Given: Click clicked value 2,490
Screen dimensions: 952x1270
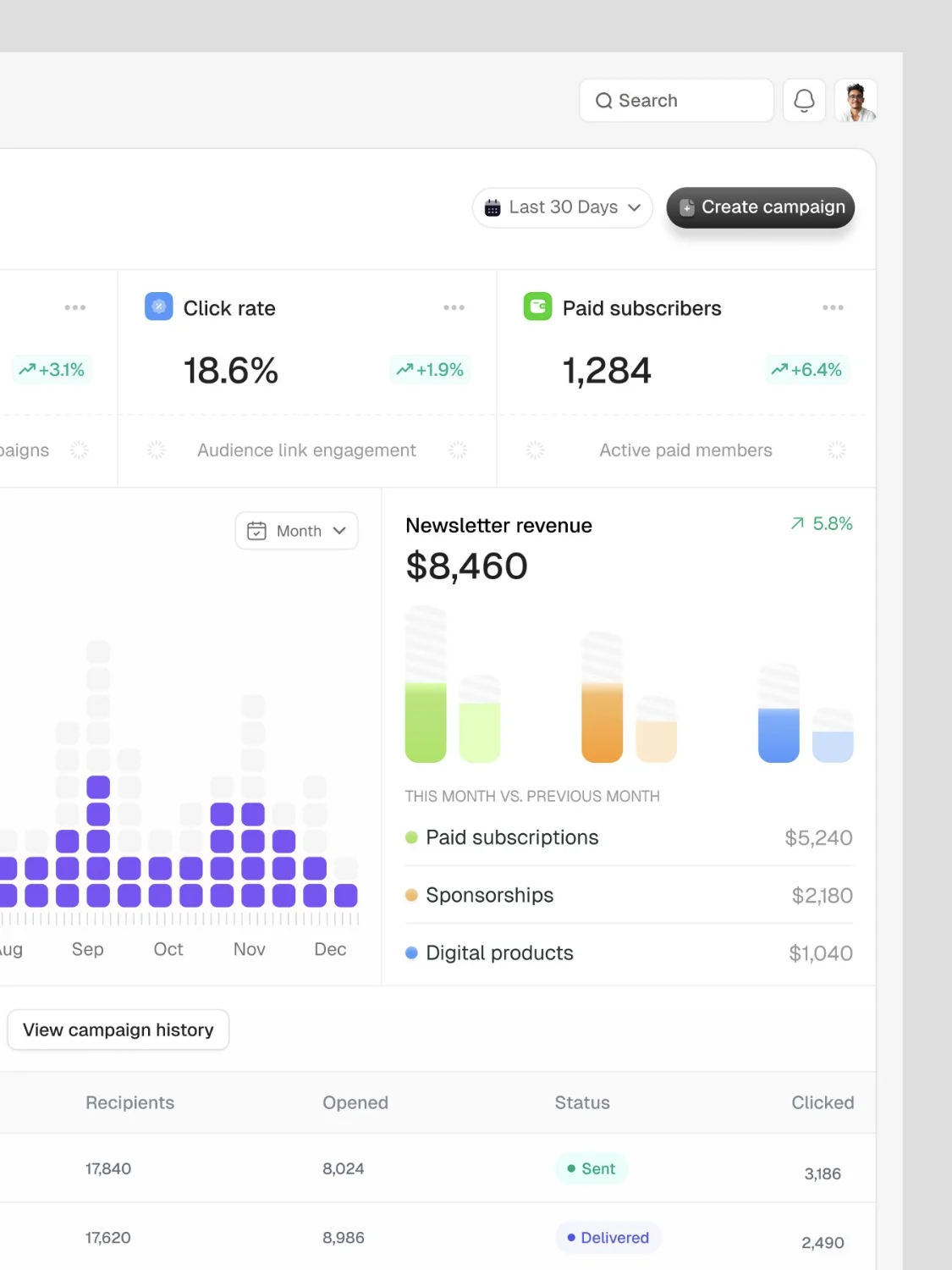Looking at the screenshot, I should tap(823, 1243).
